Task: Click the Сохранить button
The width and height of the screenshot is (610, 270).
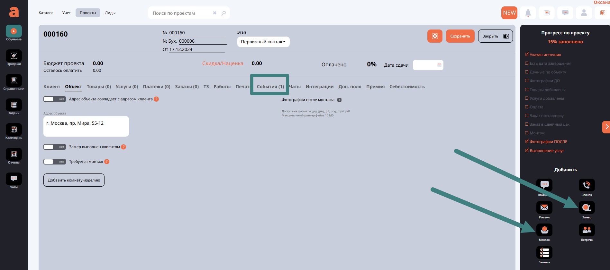Action: click(460, 36)
